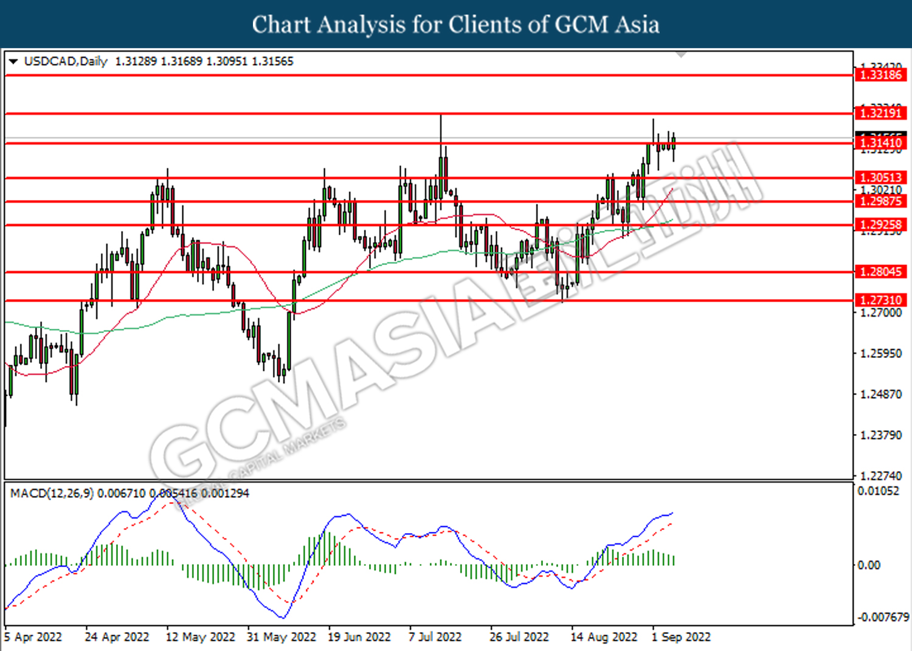Select the 1.28045 price level label
The height and width of the screenshot is (651, 912).
(880, 272)
